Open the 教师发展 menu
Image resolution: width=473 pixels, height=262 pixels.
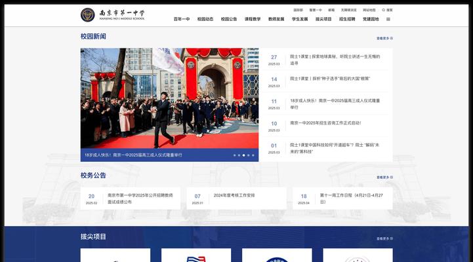coord(276,19)
